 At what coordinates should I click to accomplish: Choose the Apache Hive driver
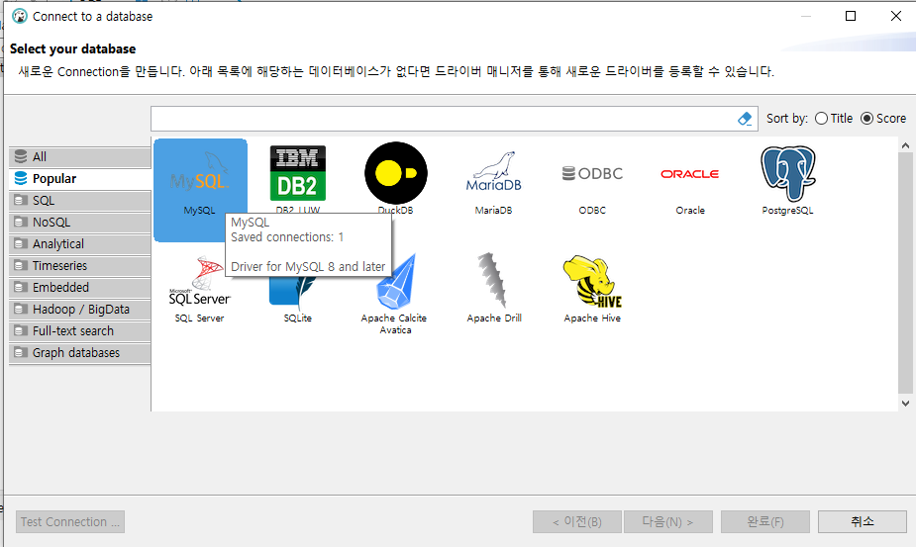tap(592, 289)
